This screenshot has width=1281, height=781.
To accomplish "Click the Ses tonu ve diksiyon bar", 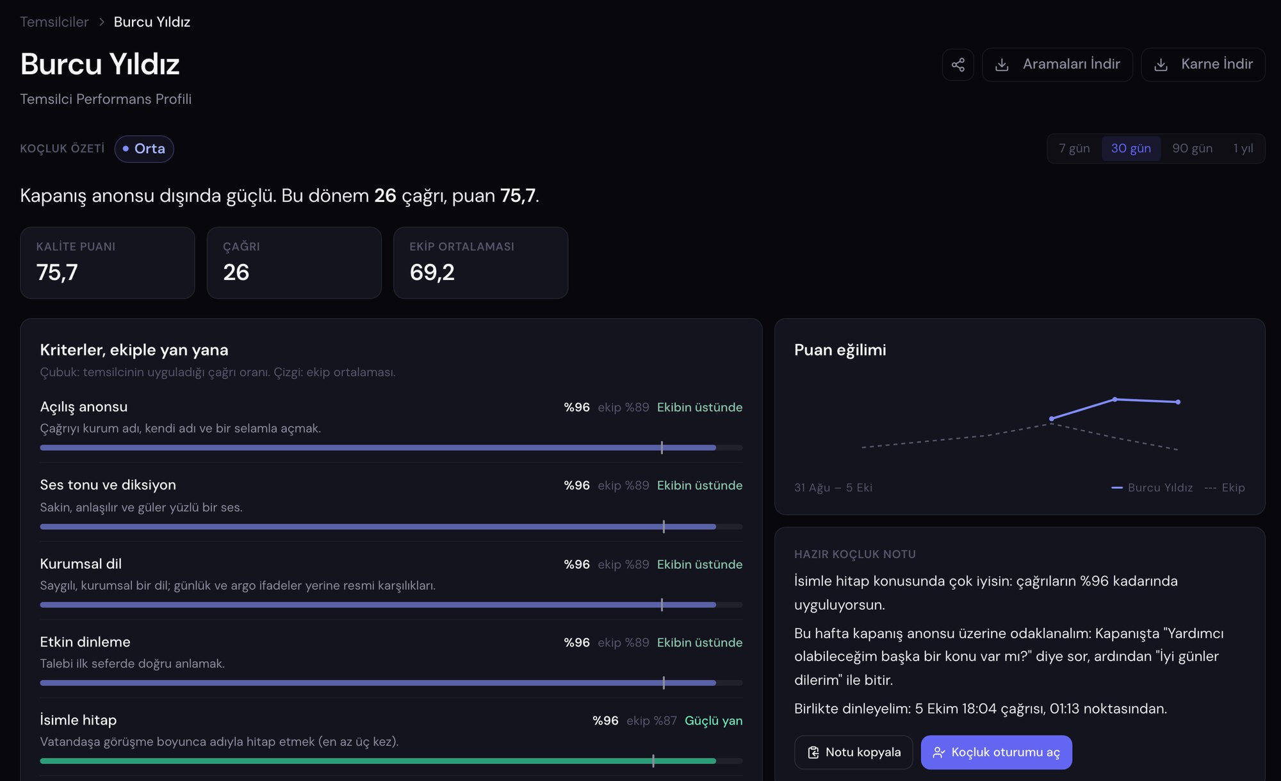I will pyautogui.click(x=391, y=527).
